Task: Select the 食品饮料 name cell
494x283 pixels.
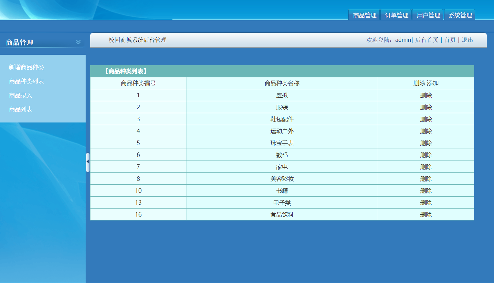Action: pyautogui.click(x=282, y=215)
